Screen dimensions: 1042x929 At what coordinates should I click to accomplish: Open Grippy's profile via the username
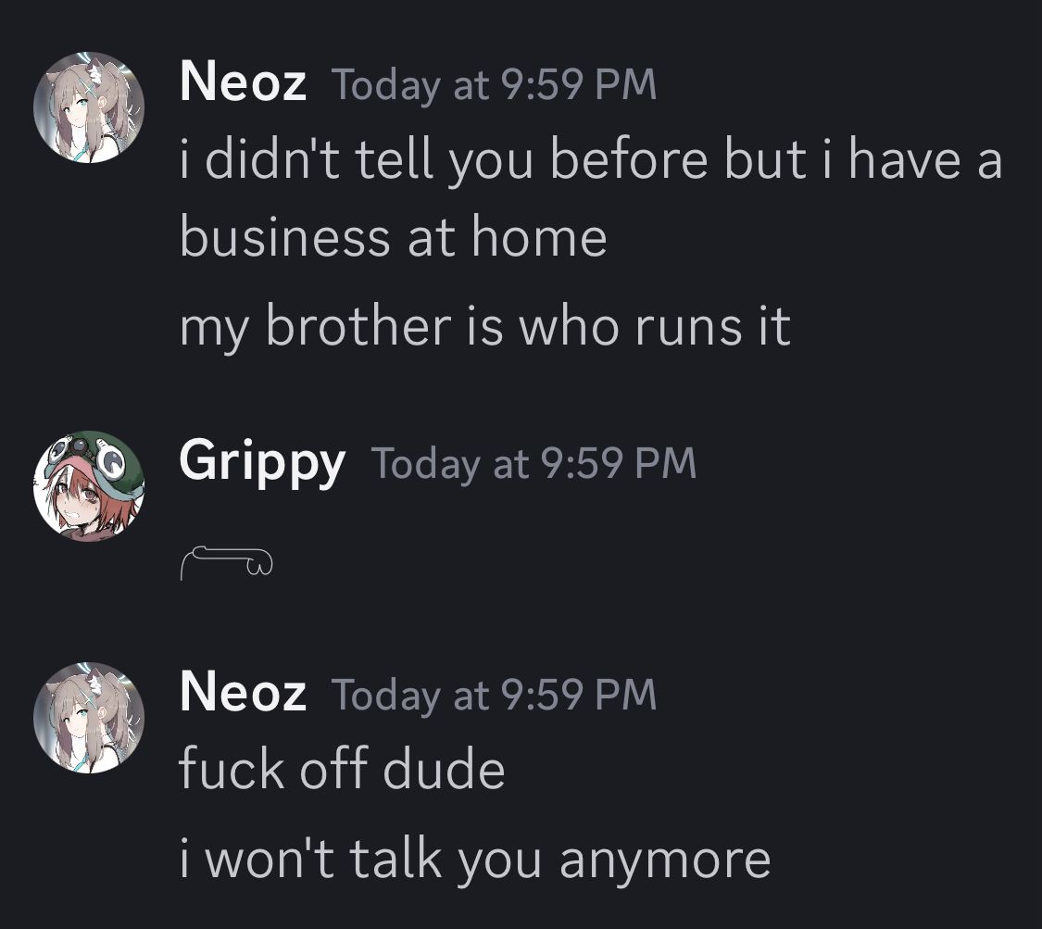pyautogui.click(x=262, y=460)
